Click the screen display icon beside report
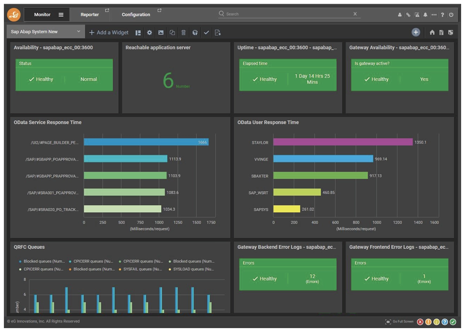This screenshot has height=332, width=465. point(451,33)
